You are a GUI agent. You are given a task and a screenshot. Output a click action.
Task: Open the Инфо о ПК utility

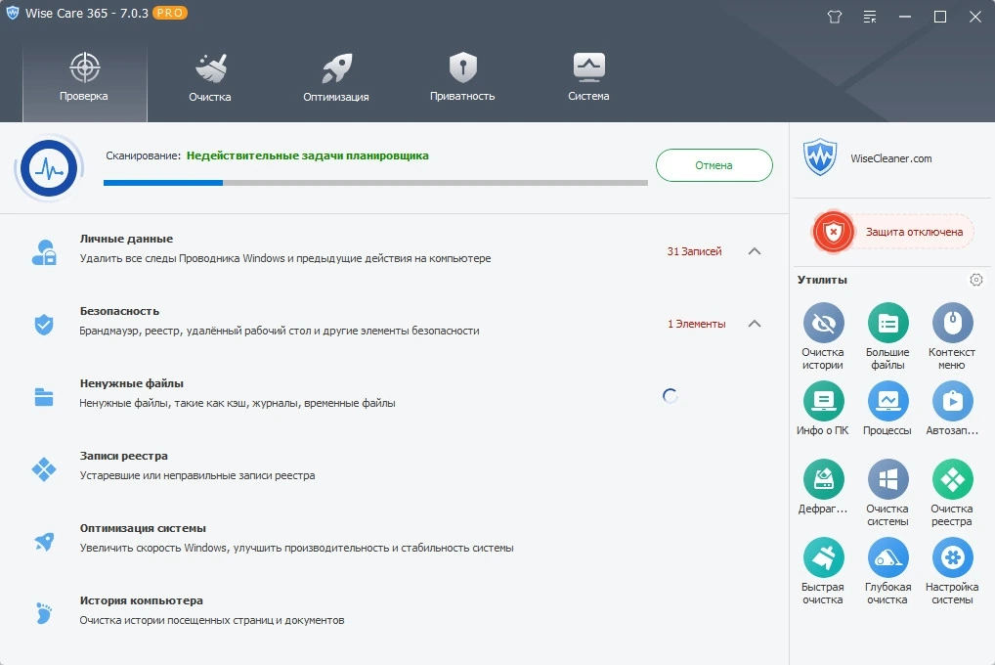click(823, 409)
